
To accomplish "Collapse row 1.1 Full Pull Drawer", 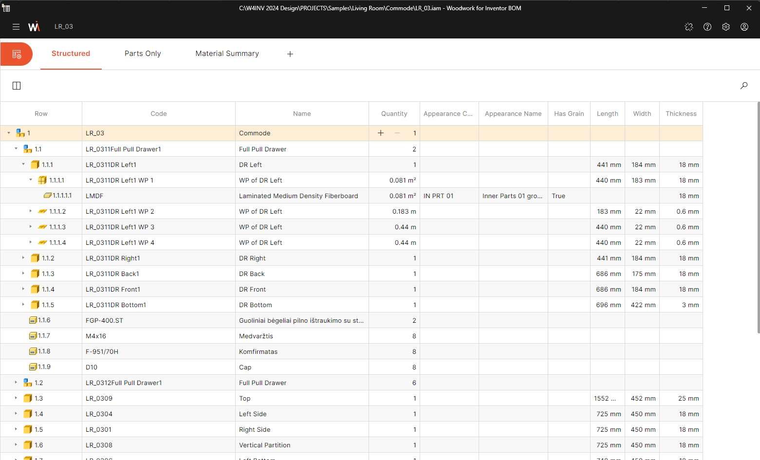I will [16, 148].
